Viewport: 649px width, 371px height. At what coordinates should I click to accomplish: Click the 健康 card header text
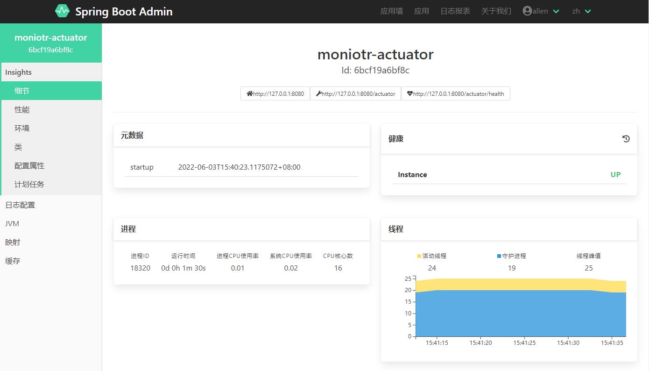(396, 139)
